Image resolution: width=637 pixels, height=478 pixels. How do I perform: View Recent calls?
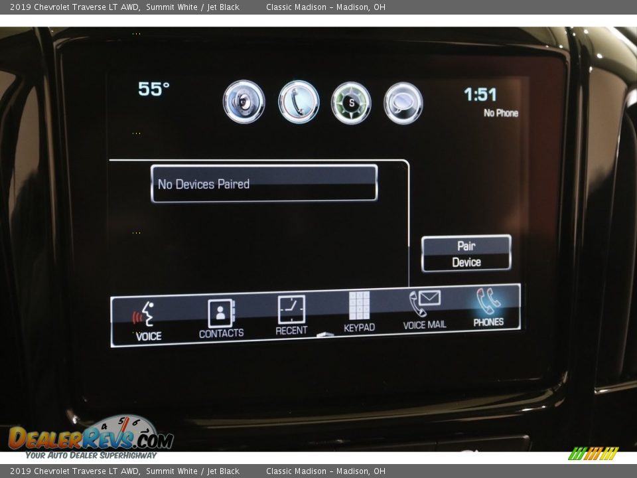click(291, 315)
